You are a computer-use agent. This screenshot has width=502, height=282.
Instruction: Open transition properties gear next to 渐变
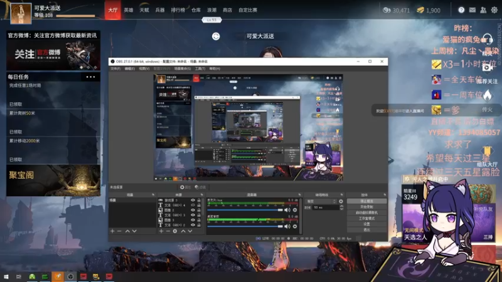coord(341,201)
